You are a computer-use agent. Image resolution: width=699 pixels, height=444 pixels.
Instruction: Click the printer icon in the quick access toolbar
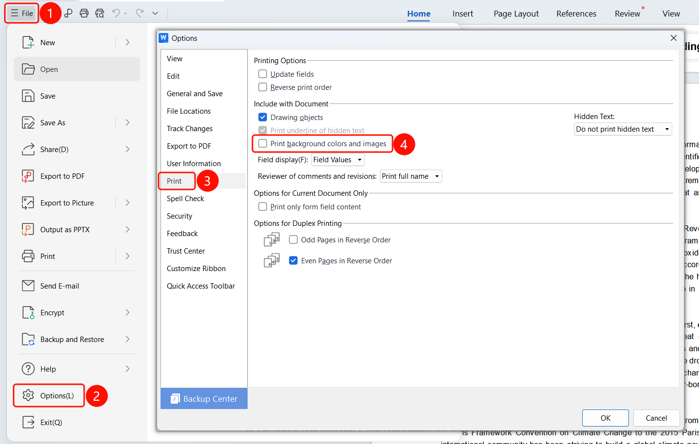pos(84,13)
